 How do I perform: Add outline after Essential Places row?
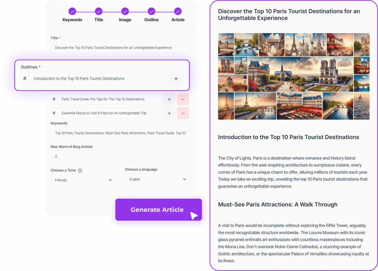coord(169,113)
